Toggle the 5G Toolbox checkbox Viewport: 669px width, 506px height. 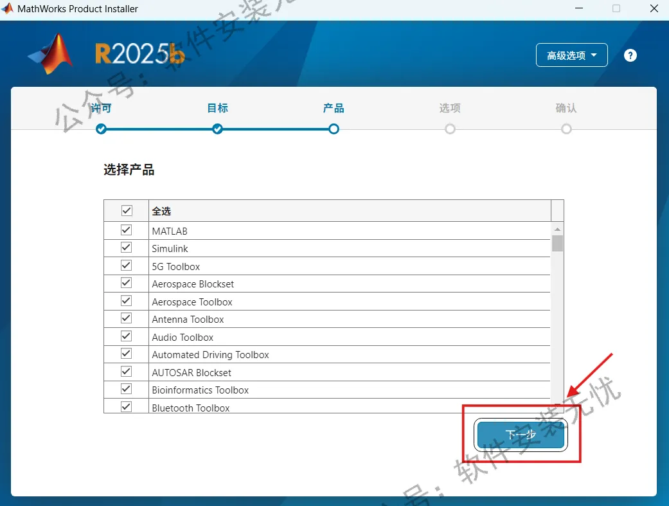tap(127, 266)
